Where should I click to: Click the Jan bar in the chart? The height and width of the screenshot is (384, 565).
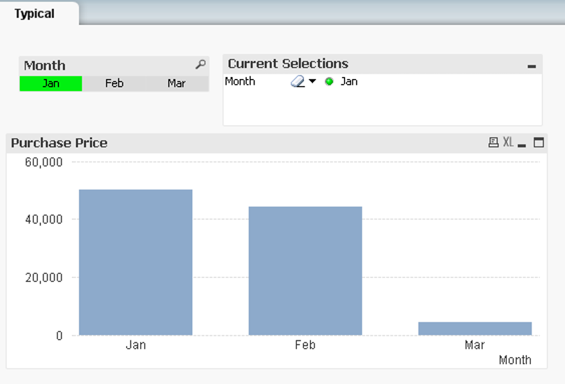pos(136,262)
